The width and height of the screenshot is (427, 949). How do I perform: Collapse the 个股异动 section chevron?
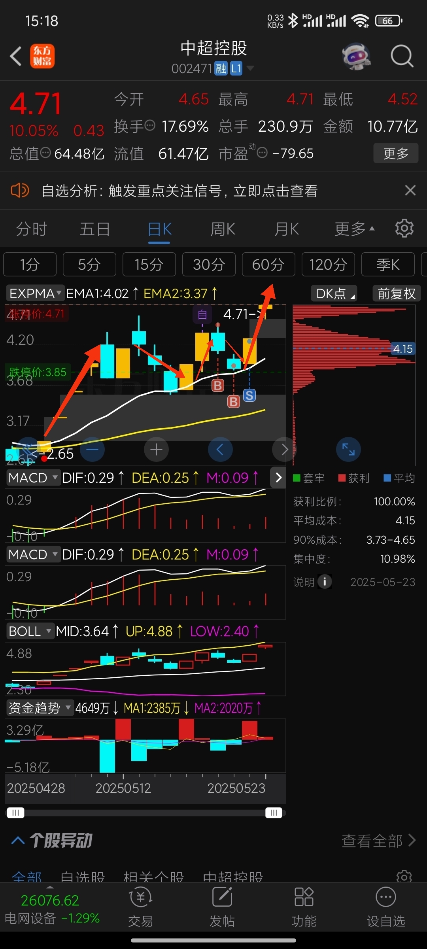click(18, 840)
